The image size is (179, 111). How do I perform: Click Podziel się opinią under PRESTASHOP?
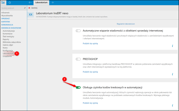pyautogui.click(x=90, y=72)
